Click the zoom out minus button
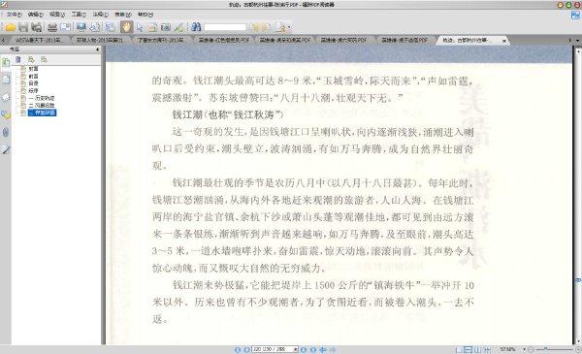582x354 pixels. [x=531, y=349]
